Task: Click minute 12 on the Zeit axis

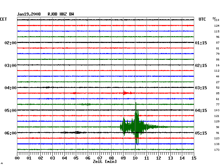Action: click(158, 158)
